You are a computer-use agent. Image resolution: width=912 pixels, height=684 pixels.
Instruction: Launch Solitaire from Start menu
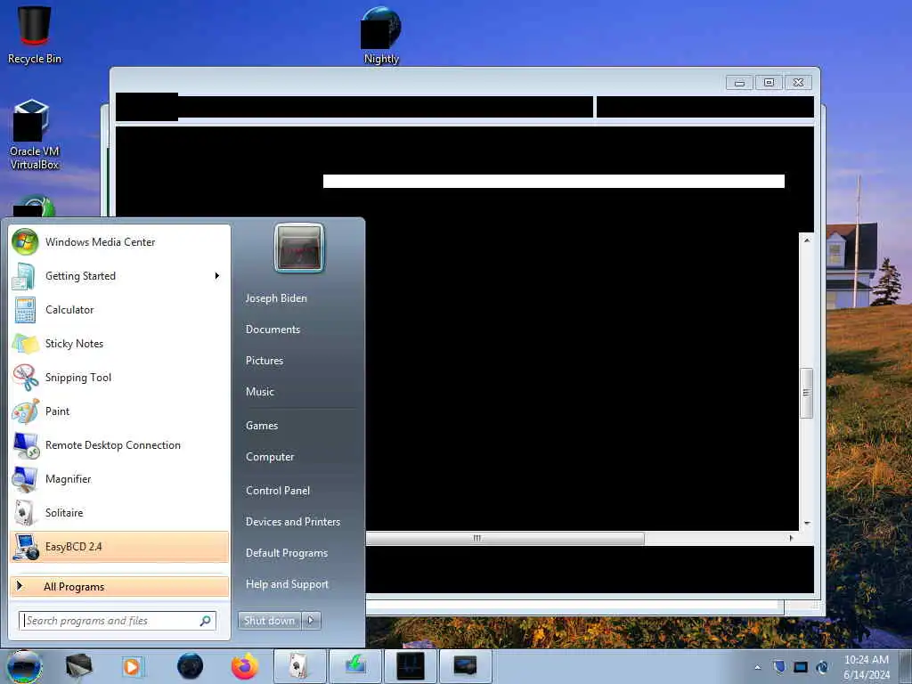pyautogui.click(x=120, y=512)
